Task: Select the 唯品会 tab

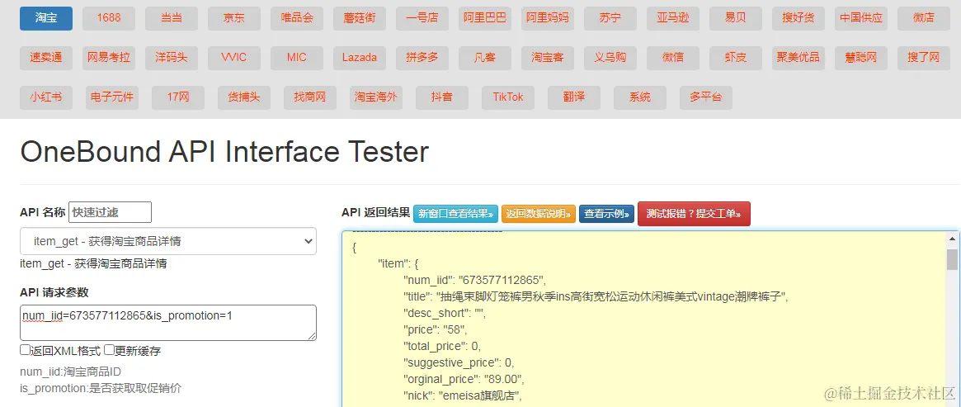Action: [297, 18]
